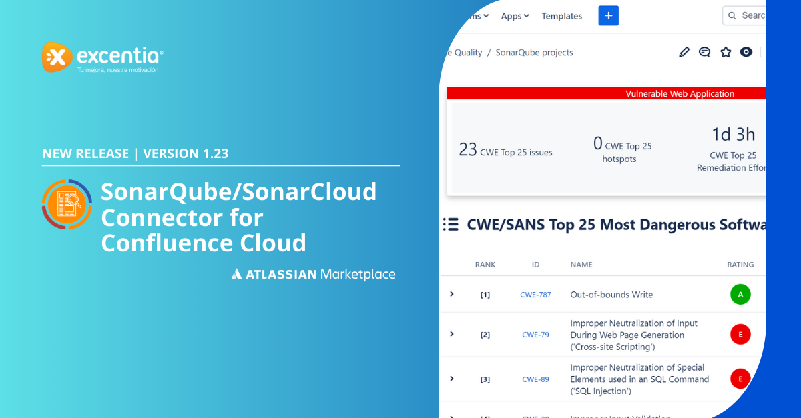Open SonarQube projects breadcrumb link

534,53
